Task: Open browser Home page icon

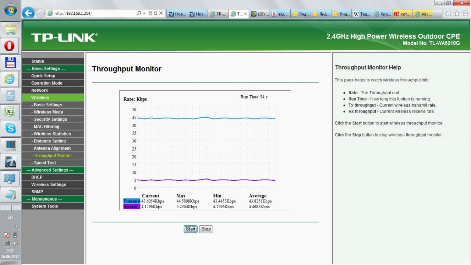Action: click(449, 13)
